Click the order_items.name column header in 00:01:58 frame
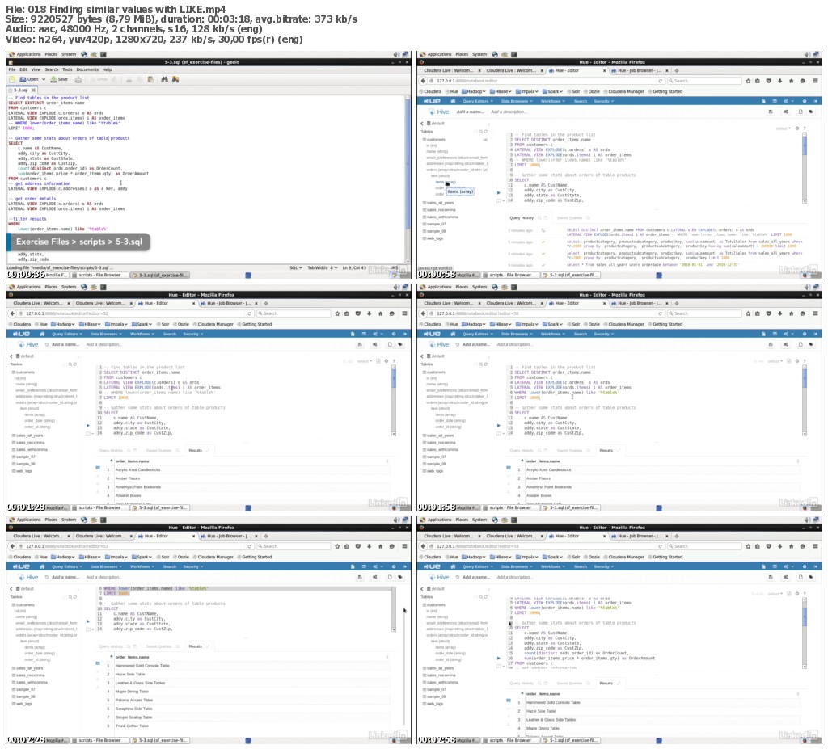828x749 pixels. [x=543, y=461]
